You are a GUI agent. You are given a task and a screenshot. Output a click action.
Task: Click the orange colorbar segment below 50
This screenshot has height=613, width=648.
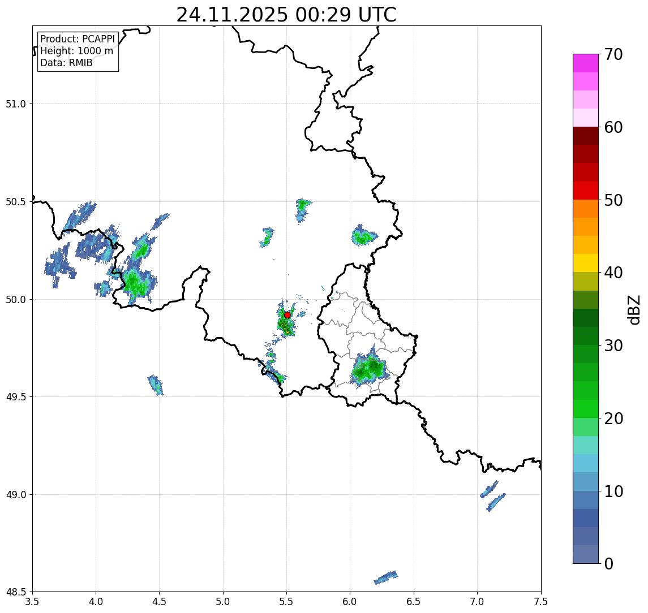(586, 209)
